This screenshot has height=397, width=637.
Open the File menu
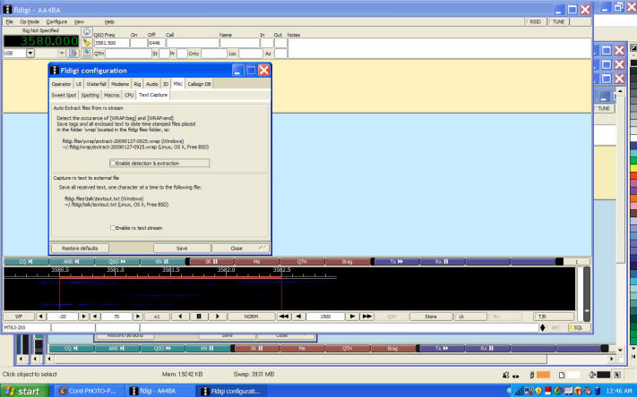(9, 21)
